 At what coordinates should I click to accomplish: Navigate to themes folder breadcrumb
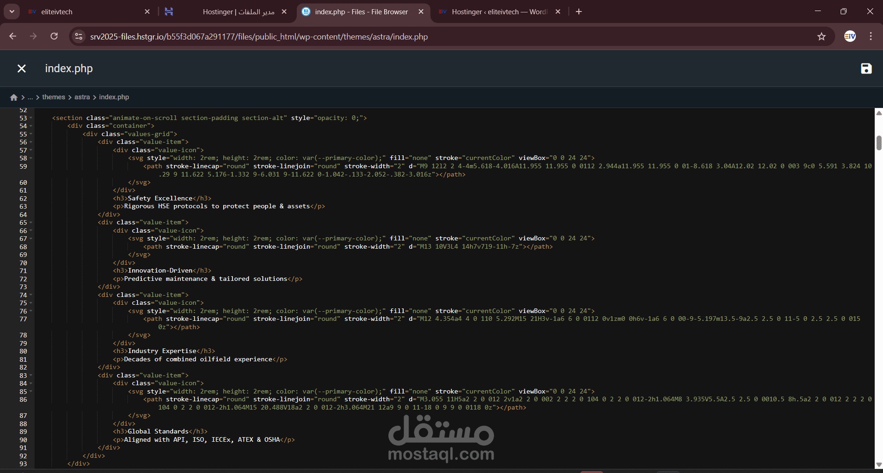(x=53, y=97)
